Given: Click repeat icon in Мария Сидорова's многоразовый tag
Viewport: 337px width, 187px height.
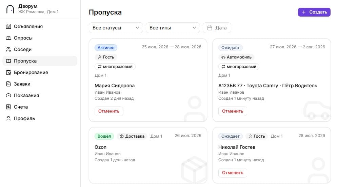Looking at the screenshot, I should (100, 67).
